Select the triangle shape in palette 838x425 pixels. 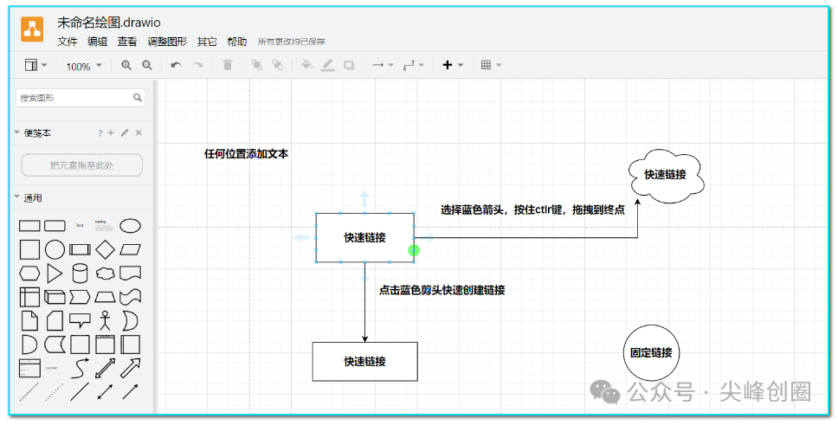(x=55, y=274)
